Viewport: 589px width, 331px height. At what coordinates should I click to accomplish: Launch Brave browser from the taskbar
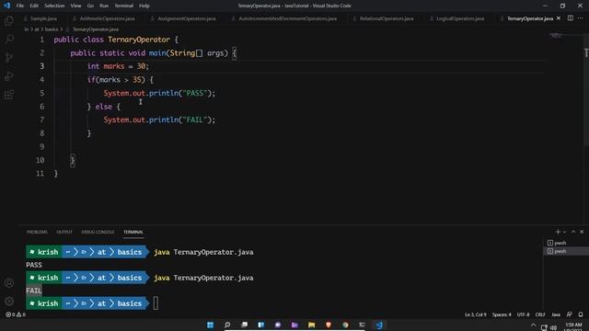(x=329, y=325)
